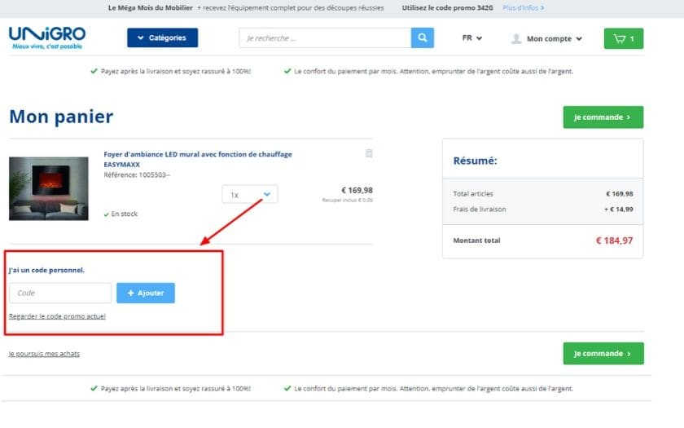Open the fireplace product thumbnail
Image resolution: width=684 pixels, height=428 pixels.
[x=48, y=188]
